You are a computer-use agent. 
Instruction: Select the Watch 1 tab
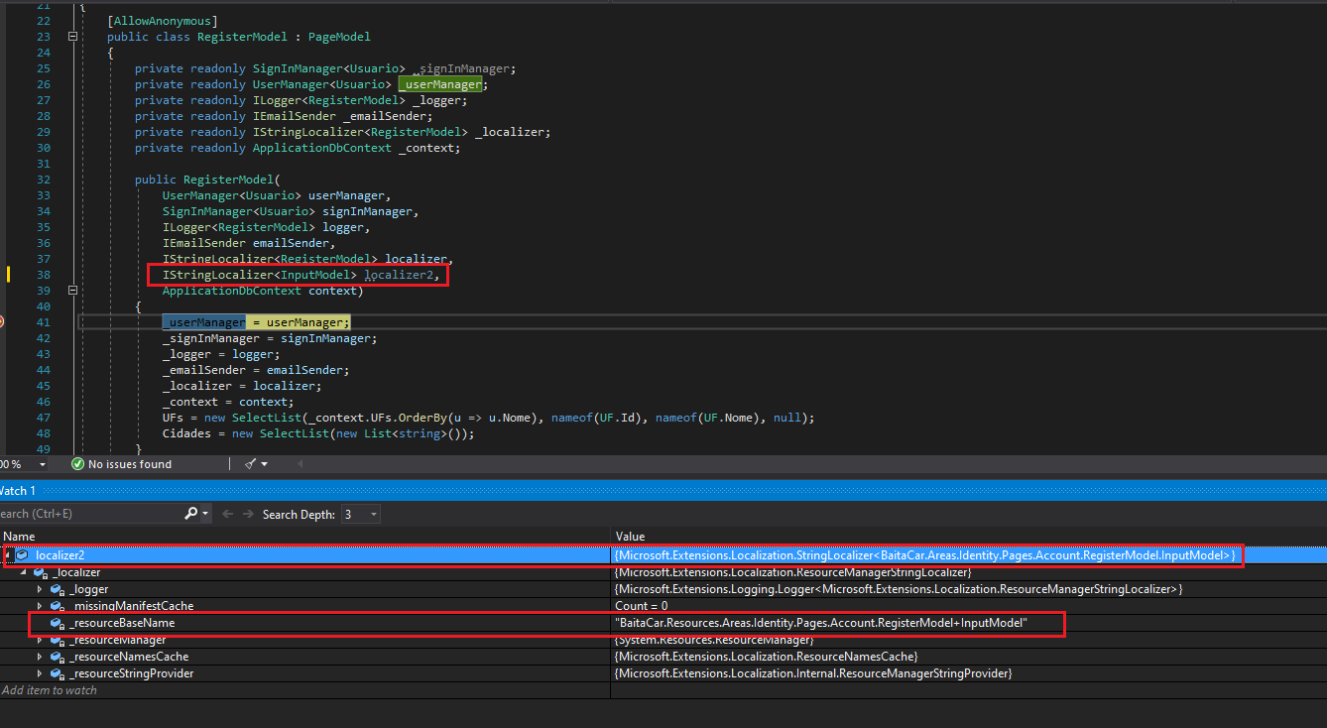point(18,490)
